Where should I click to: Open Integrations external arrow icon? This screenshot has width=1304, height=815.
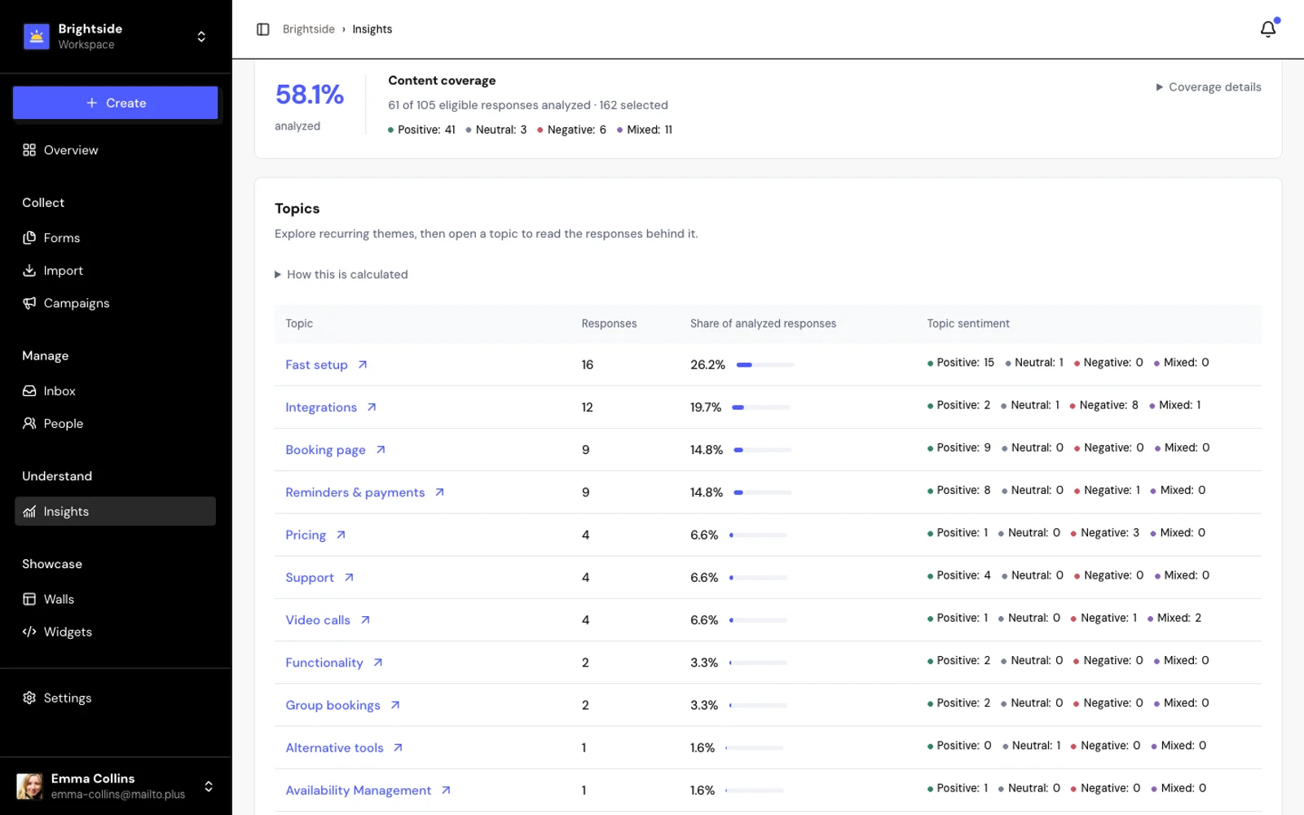coord(372,407)
